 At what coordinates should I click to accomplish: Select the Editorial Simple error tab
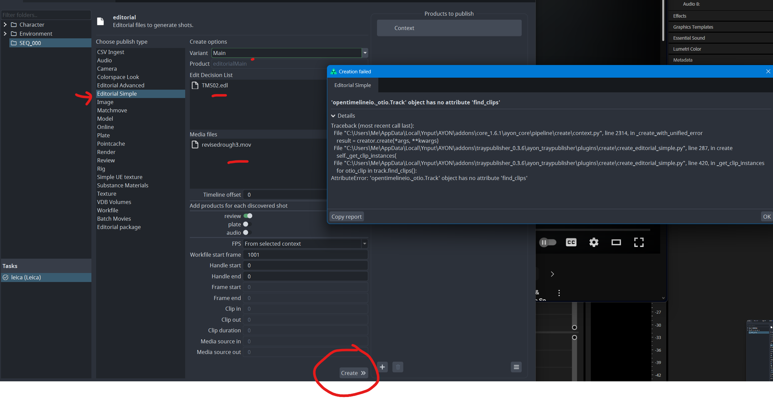(353, 85)
